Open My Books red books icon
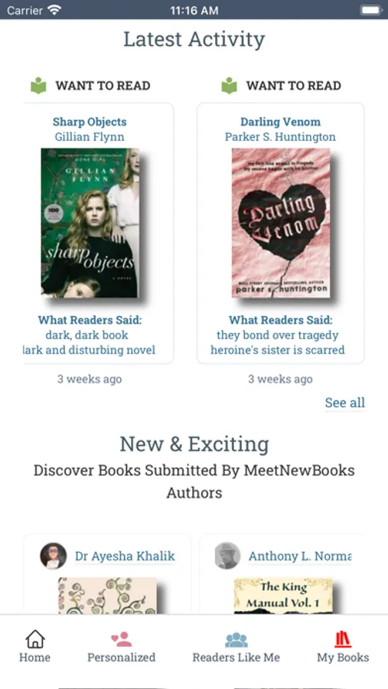The image size is (388, 689). [343, 639]
